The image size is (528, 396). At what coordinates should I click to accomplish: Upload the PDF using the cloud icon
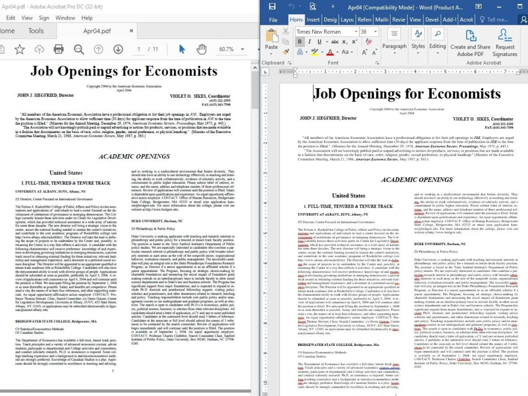tap(39, 49)
